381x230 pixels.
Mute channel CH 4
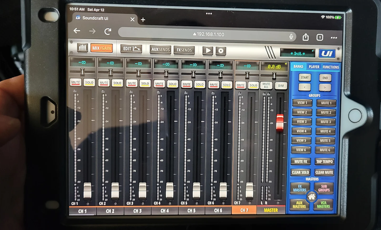[159, 84]
